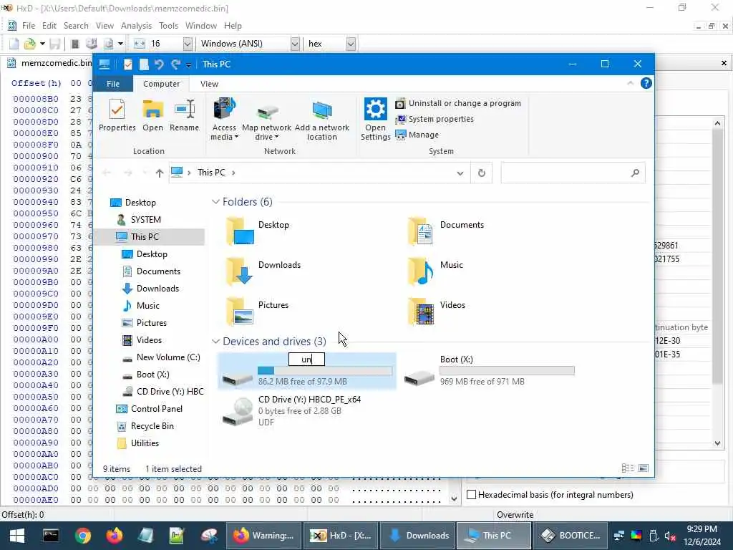Open quick access toolbar customize dropdown

coord(188,64)
